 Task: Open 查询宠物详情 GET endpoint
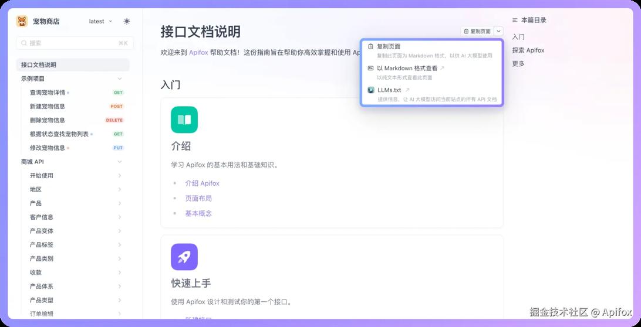point(73,93)
